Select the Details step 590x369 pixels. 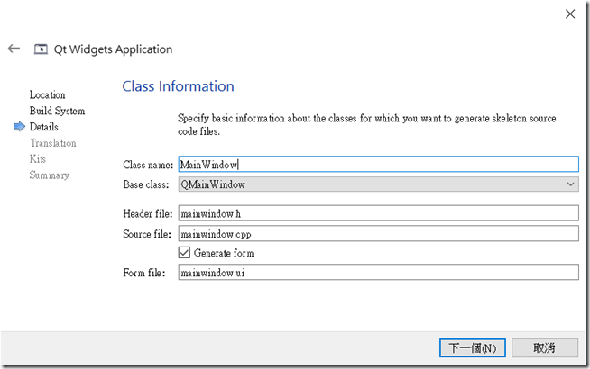(43, 127)
